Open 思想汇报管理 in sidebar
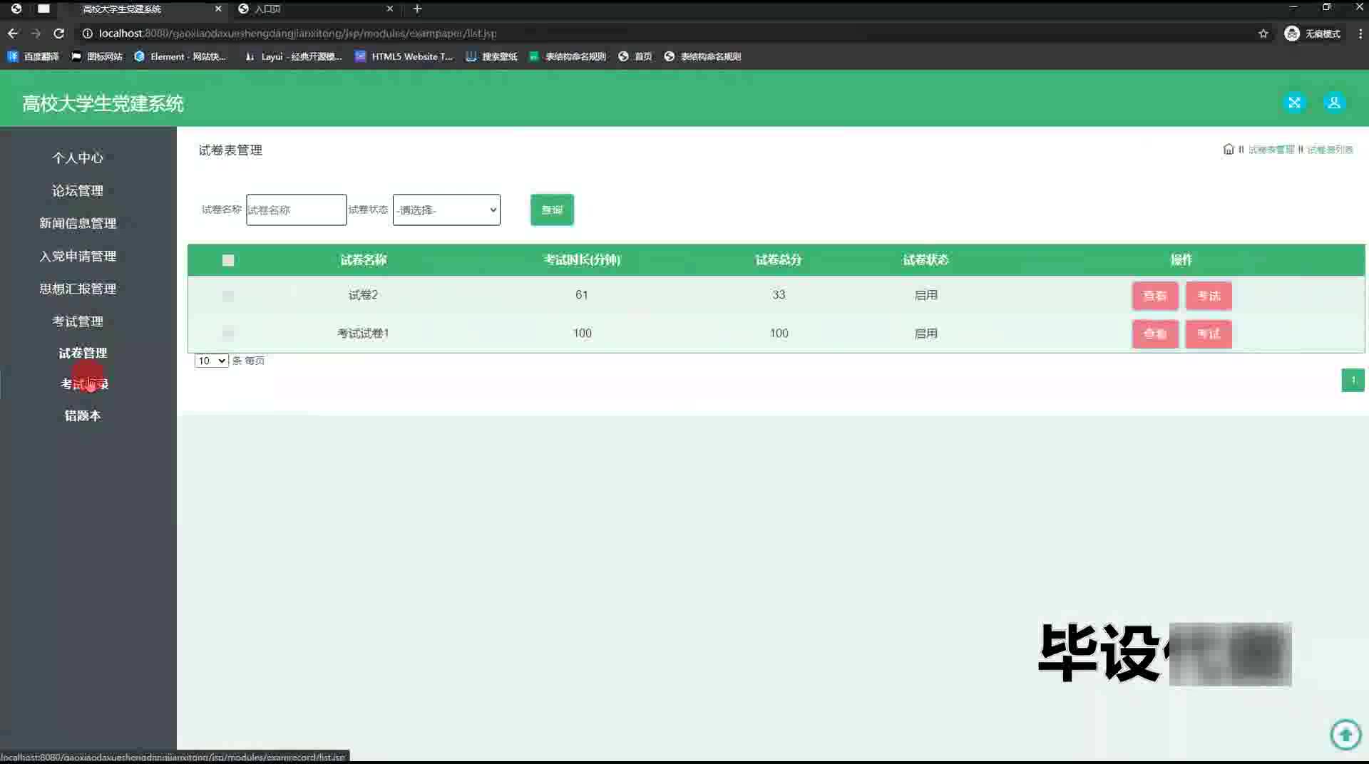1369x764 pixels. point(78,289)
